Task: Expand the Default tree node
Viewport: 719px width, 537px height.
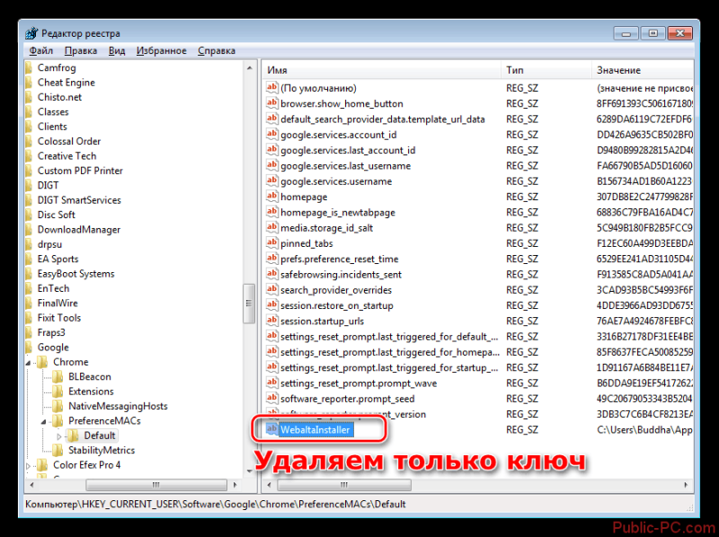Action: click(x=59, y=436)
